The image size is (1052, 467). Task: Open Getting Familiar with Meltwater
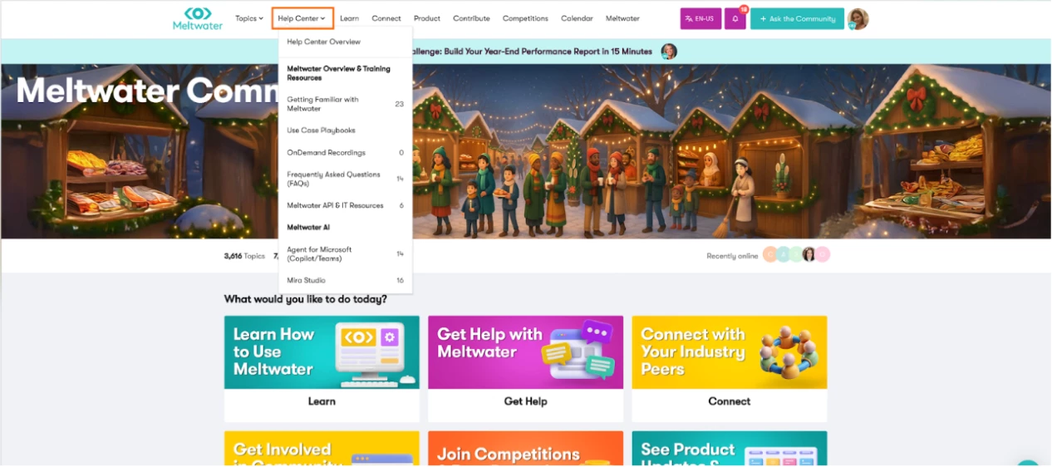[346, 104]
